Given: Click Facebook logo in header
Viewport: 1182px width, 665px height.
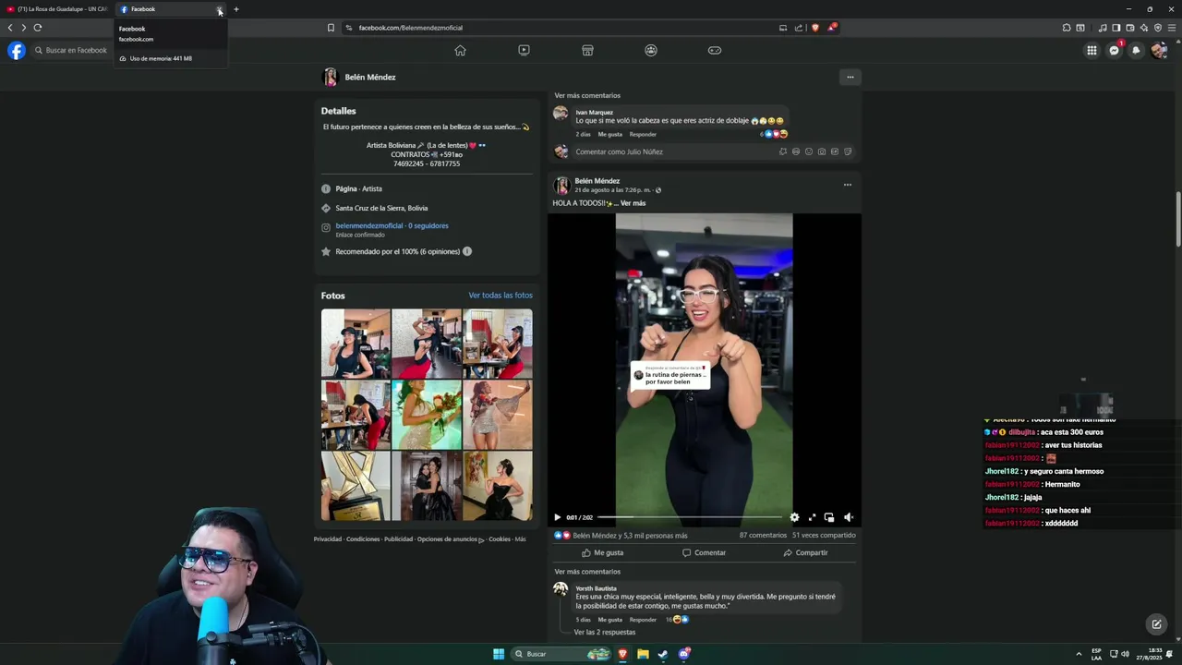Looking at the screenshot, I should click(x=17, y=51).
